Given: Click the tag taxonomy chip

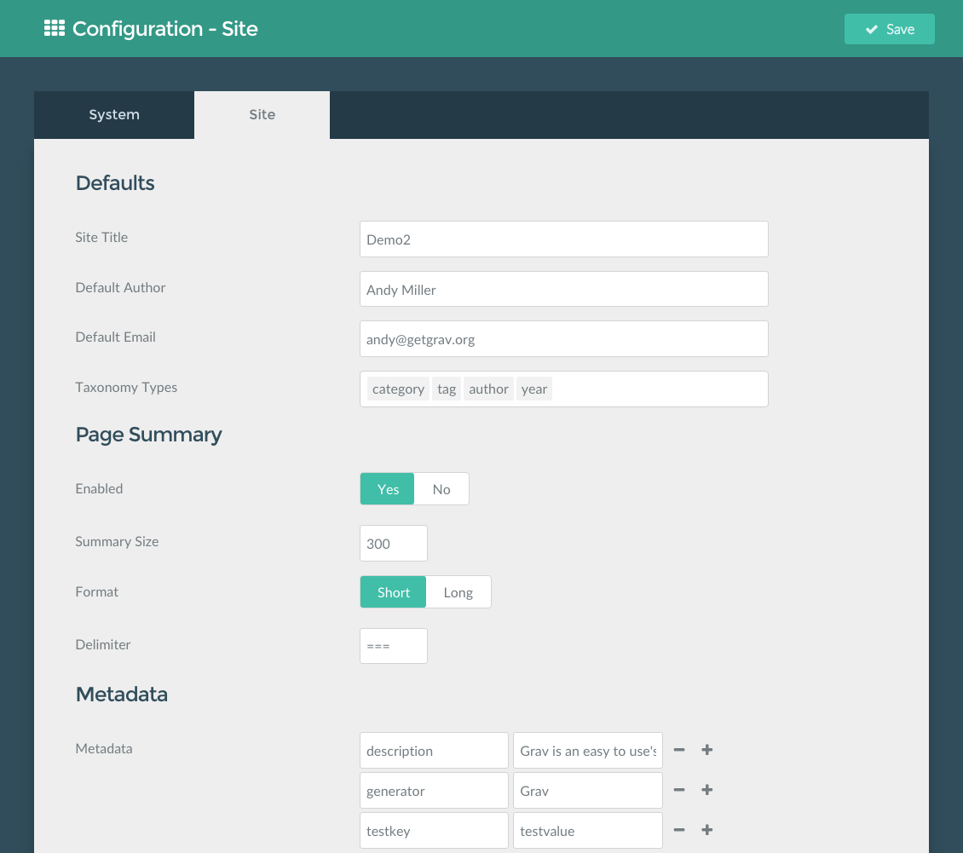Looking at the screenshot, I should pos(447,389).
